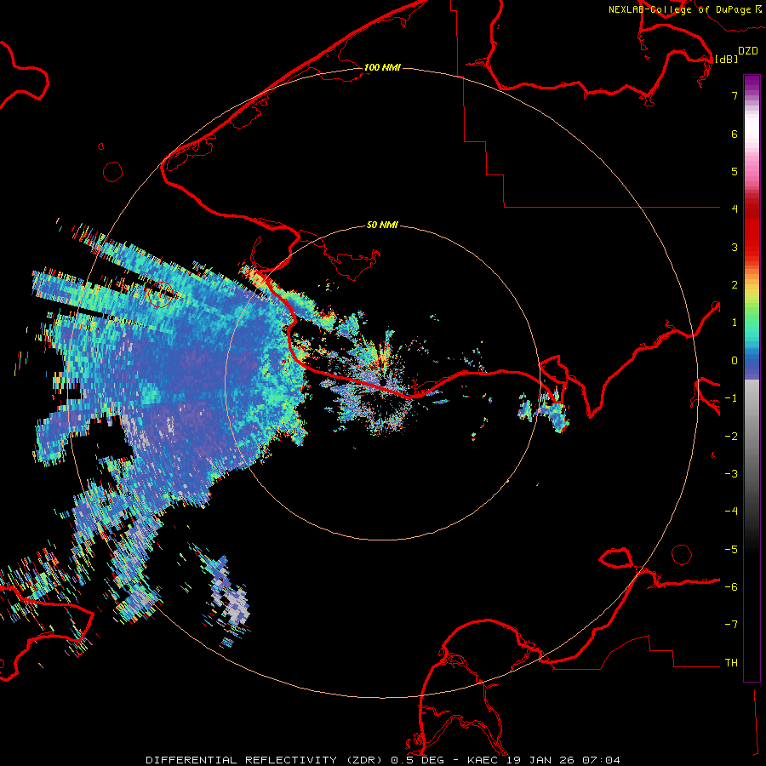
Task: Click the -6 value on color scale
Action: [x=731, y=587]
